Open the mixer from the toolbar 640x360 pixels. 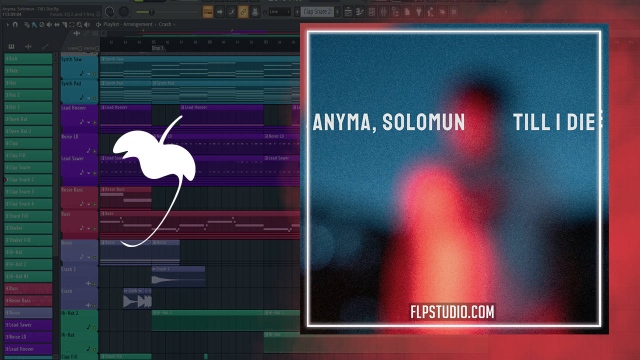[383, 11]
